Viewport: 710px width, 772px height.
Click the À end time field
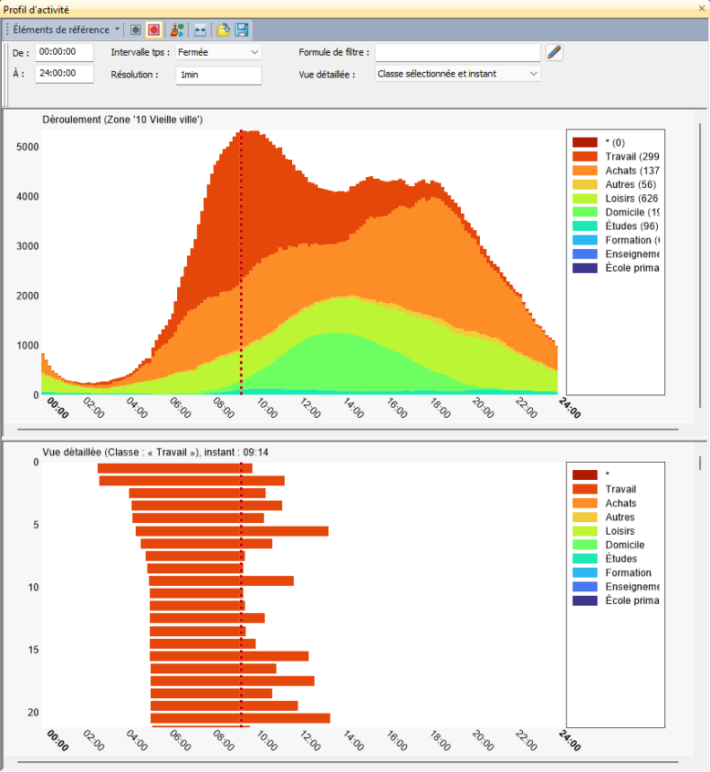[x=65, y=74]
